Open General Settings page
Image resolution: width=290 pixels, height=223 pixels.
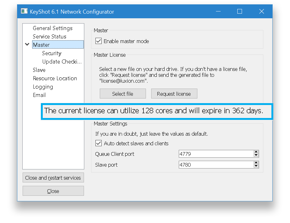53,28
